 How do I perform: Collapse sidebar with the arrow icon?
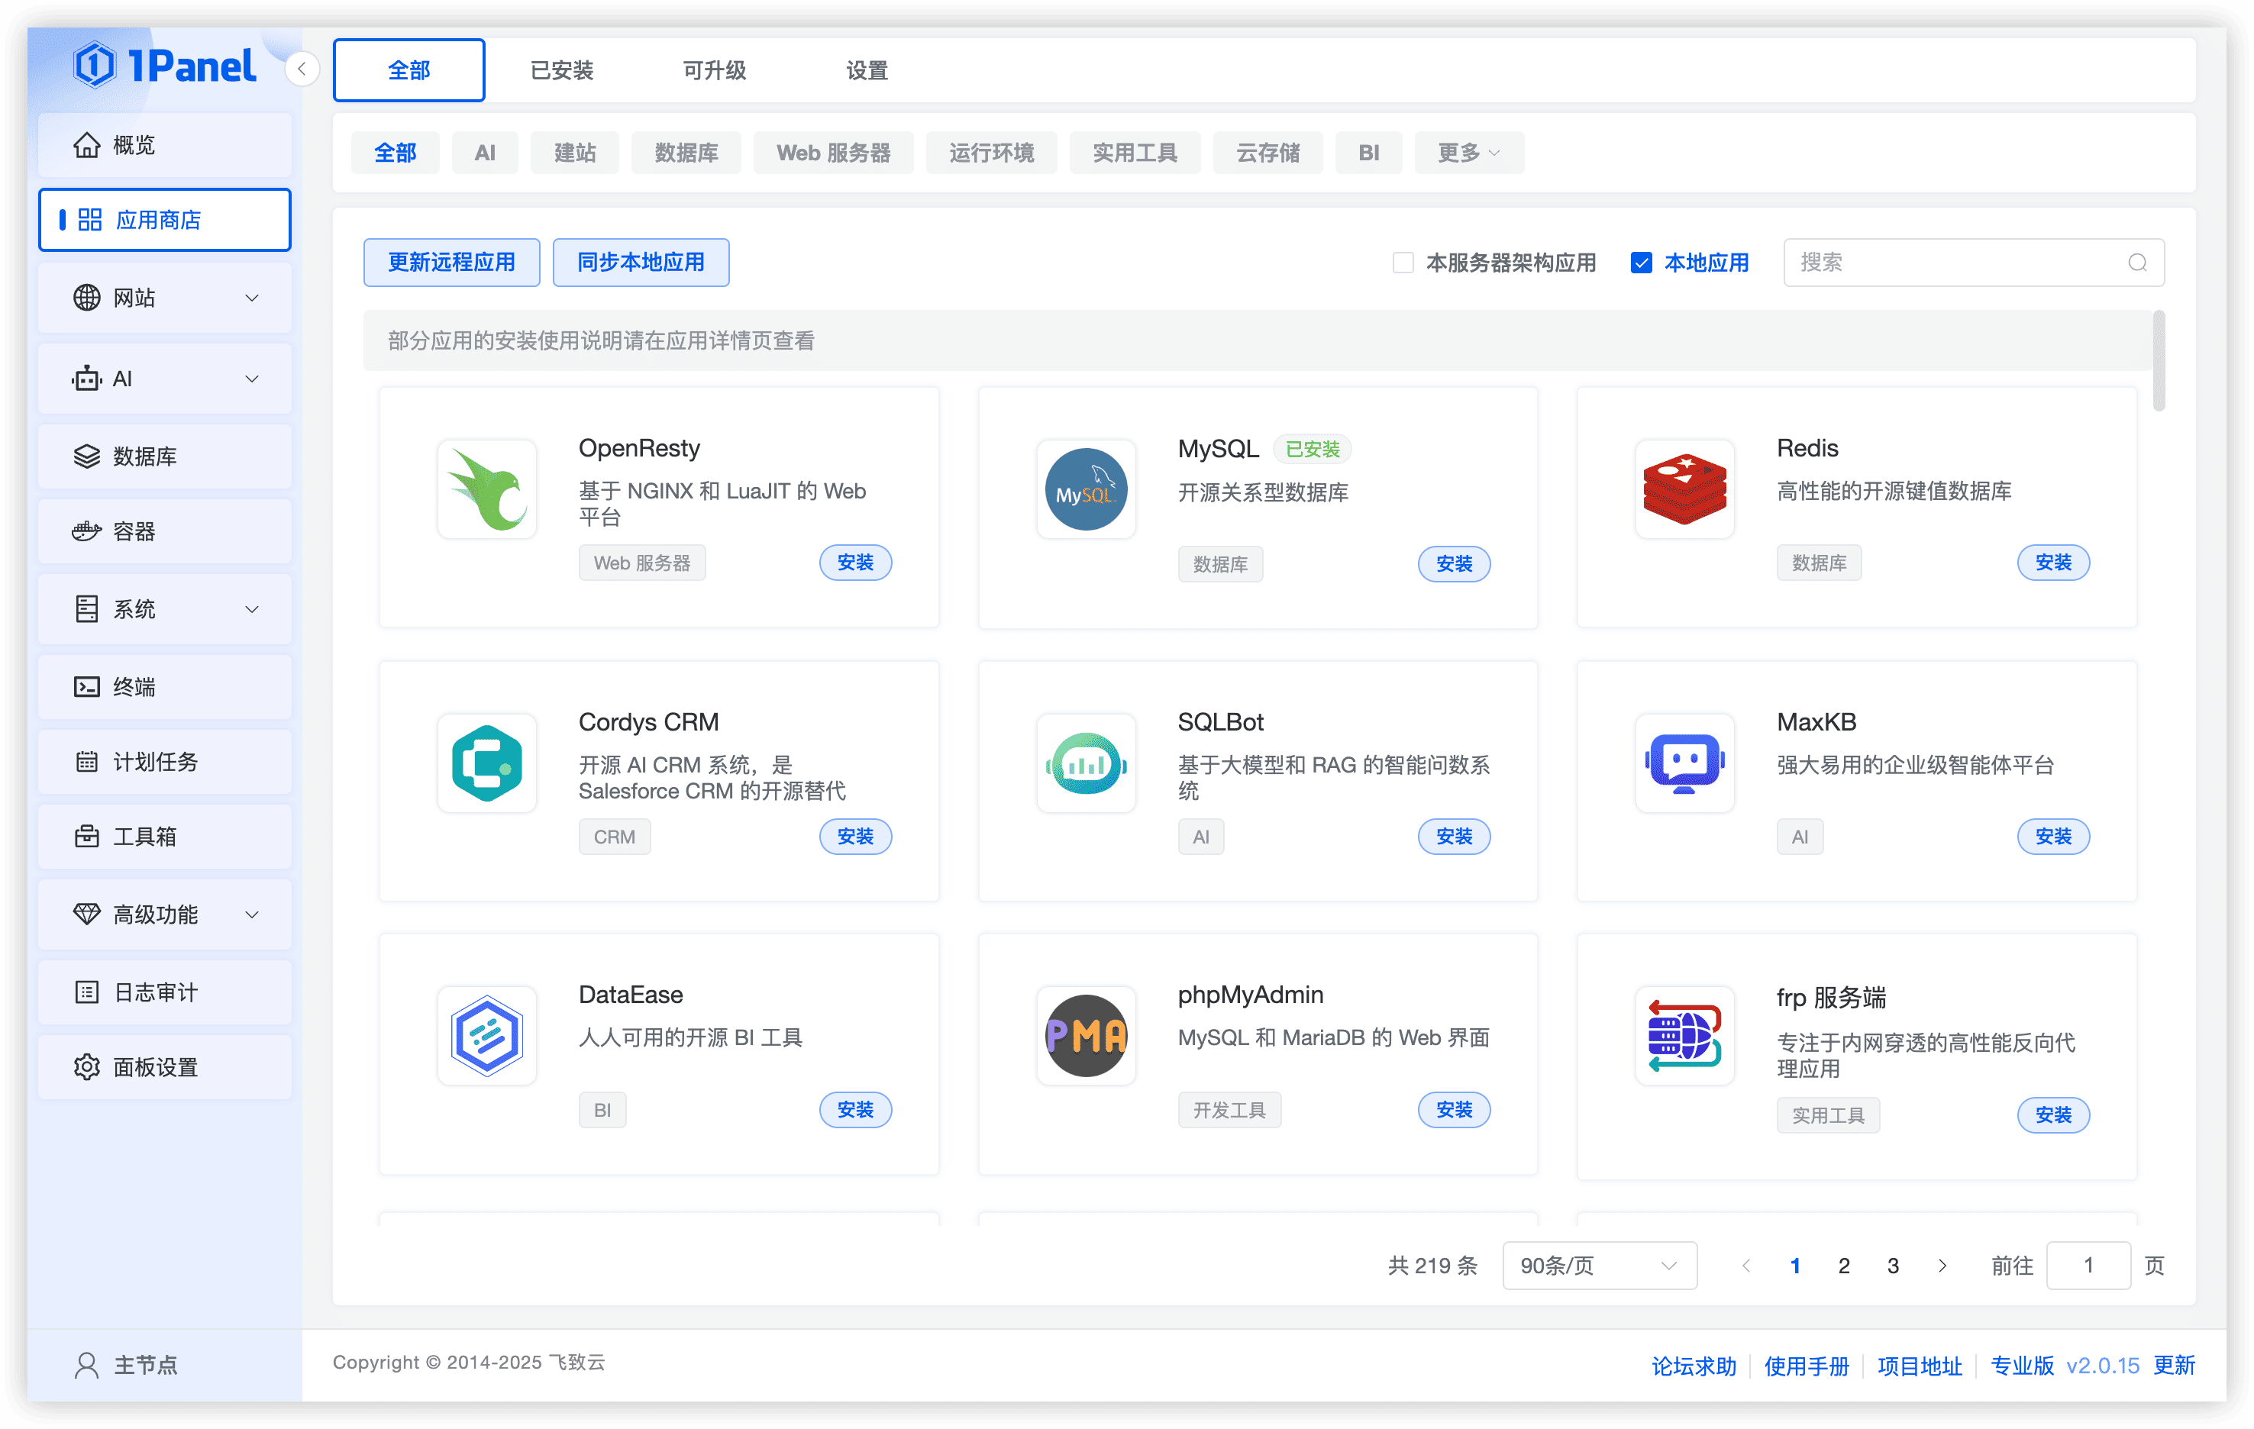pyautogui.click(x=302, y=69)
